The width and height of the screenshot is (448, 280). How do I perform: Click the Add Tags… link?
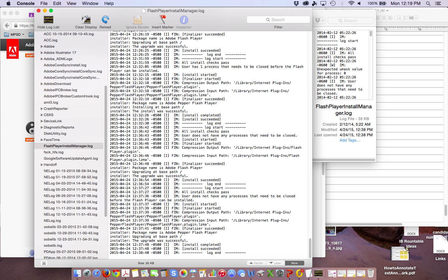click(x=350, y=140)
